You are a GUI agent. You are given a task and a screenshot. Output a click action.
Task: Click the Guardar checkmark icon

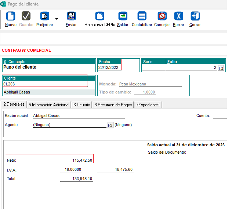pos(26,16)
